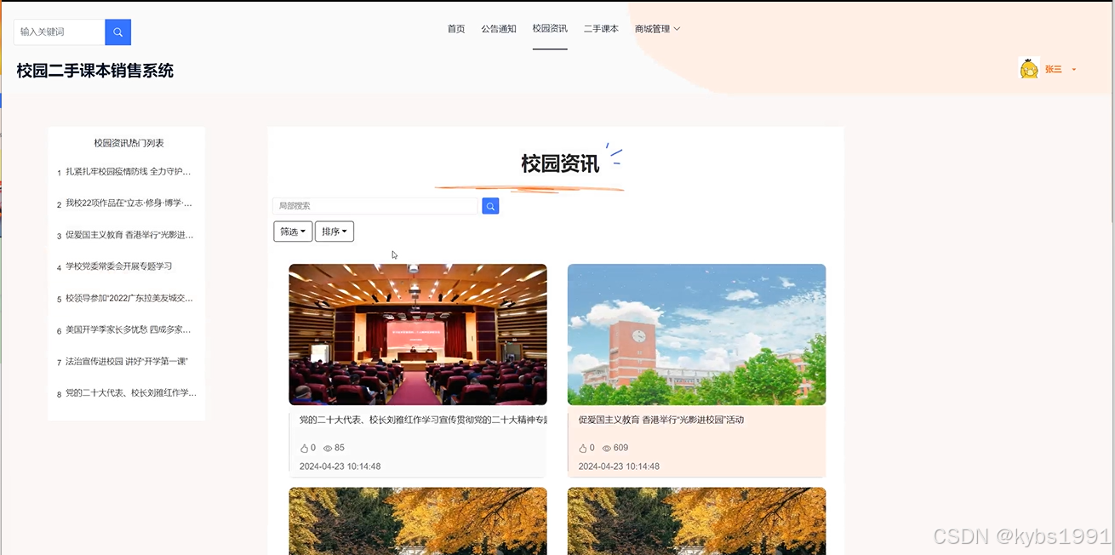
Task: Click the like thumb icon on 促爱国主义教育 card
Action: (x=584, y=448)
